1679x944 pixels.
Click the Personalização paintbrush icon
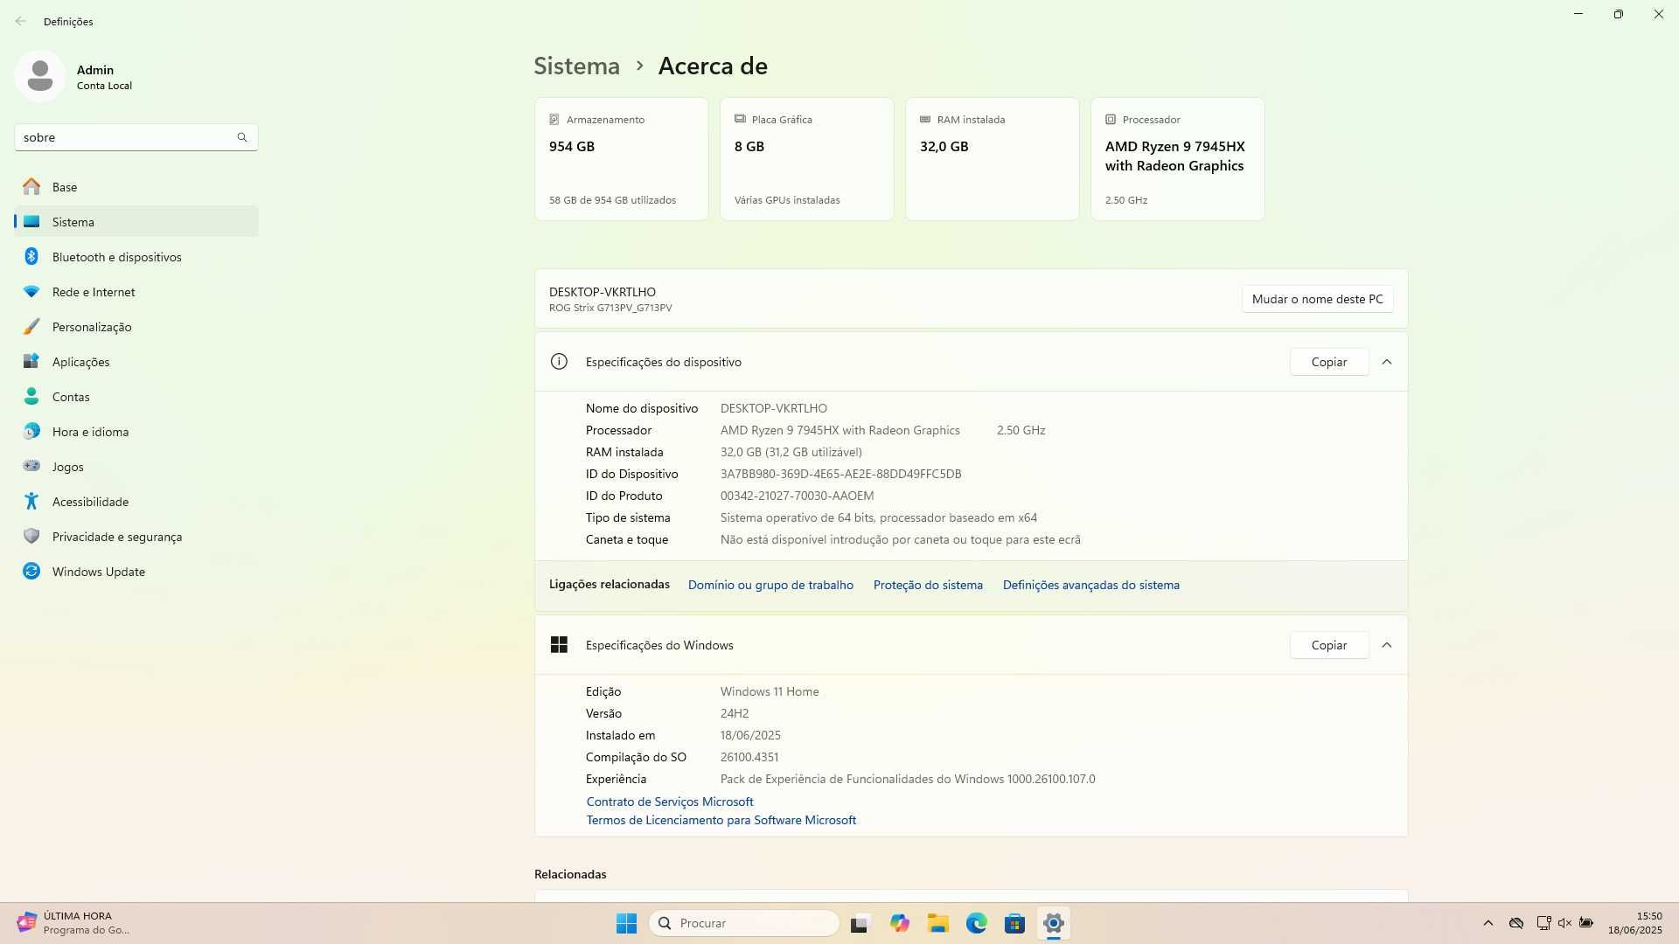(x=31, y=326)
